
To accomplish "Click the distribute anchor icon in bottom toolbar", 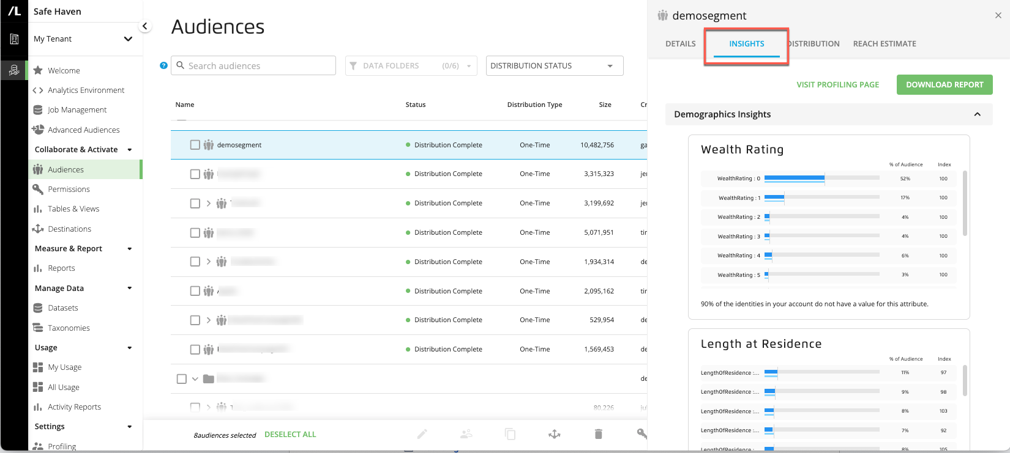I will click(555, 434).
